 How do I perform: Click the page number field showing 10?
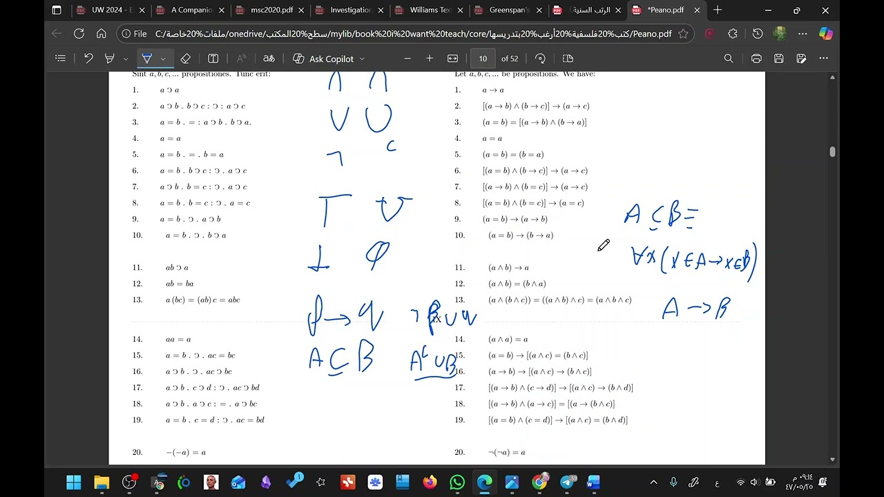(x=483, y=59)
